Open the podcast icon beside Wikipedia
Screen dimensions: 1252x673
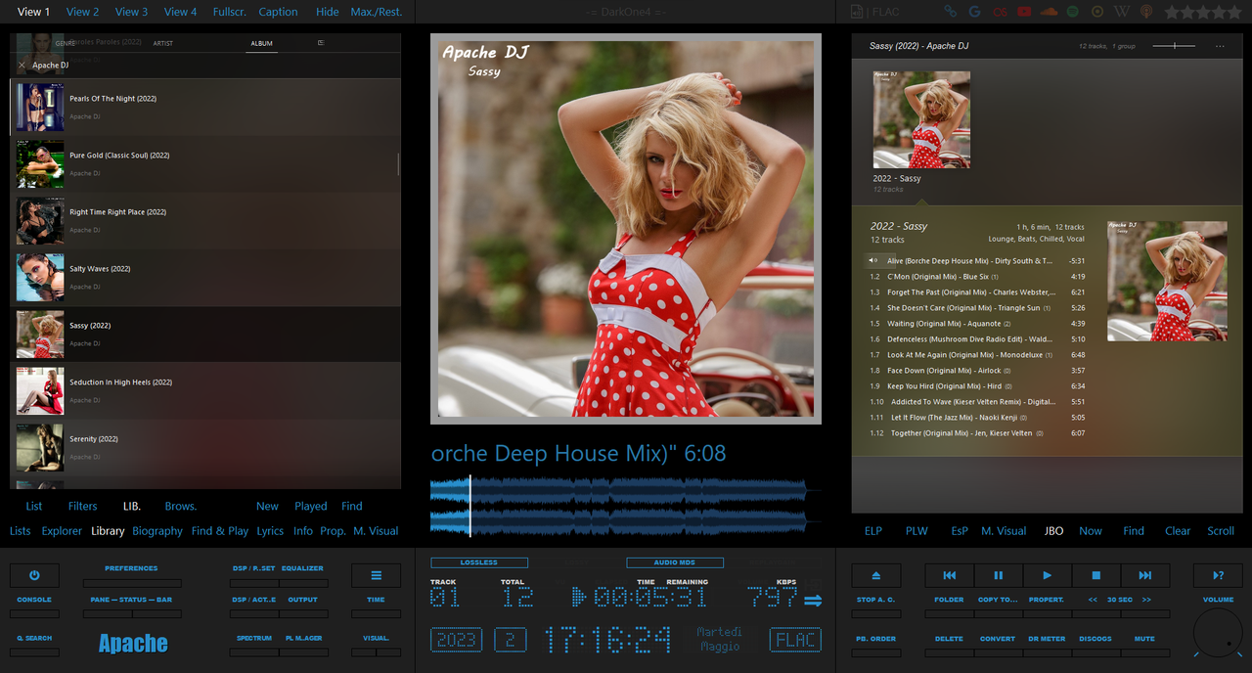click(1145, 12)
